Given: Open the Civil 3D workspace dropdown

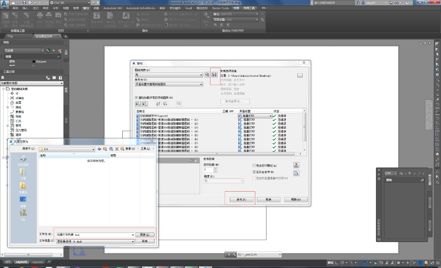Looking at the screenshot, I should click(x=70, y=2).
